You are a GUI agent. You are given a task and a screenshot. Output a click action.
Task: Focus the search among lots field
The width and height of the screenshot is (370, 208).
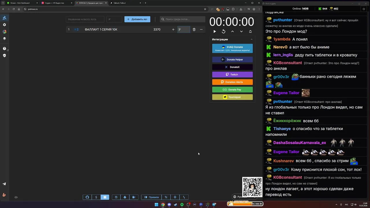tap(182, 19)
